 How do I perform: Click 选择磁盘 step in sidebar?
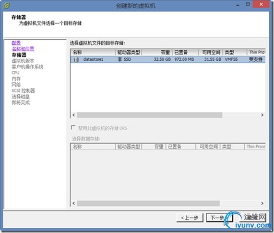21,97
